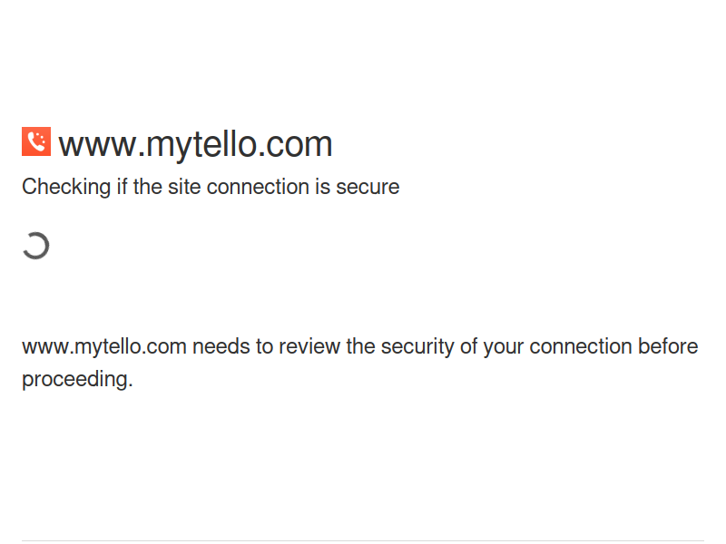Click www.mytello.com in the body paragraph
Viewport: 726px width, 544px height.
[104, 347]
